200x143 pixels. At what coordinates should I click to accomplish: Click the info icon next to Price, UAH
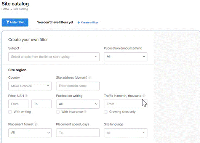click(x=26, y=96)
